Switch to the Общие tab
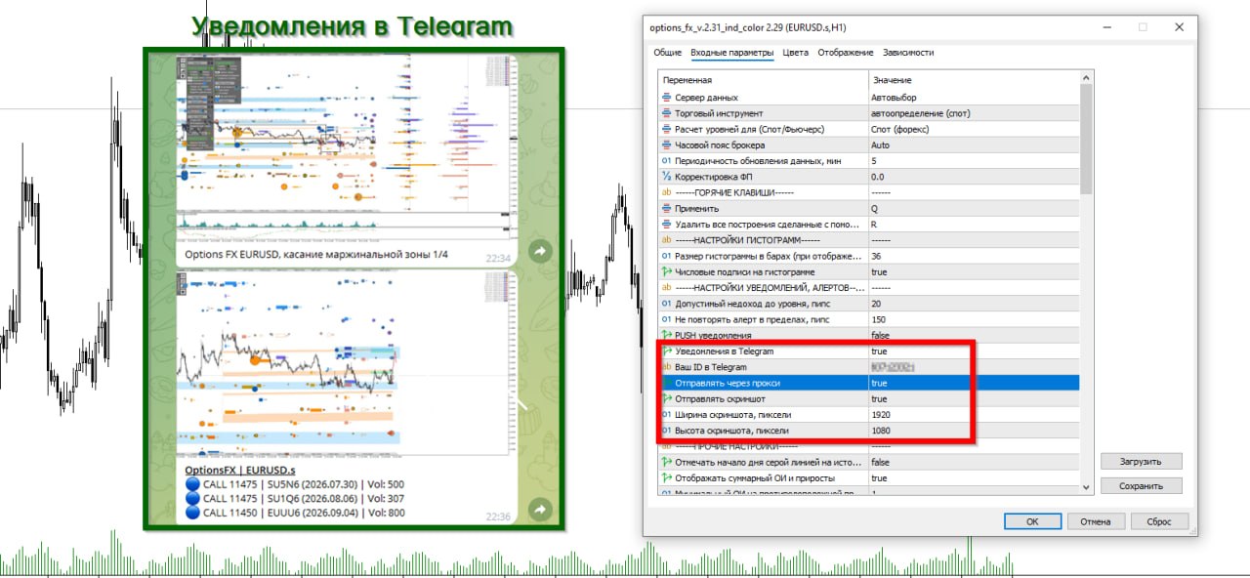The image size is (1250, 578). [668, 53]
